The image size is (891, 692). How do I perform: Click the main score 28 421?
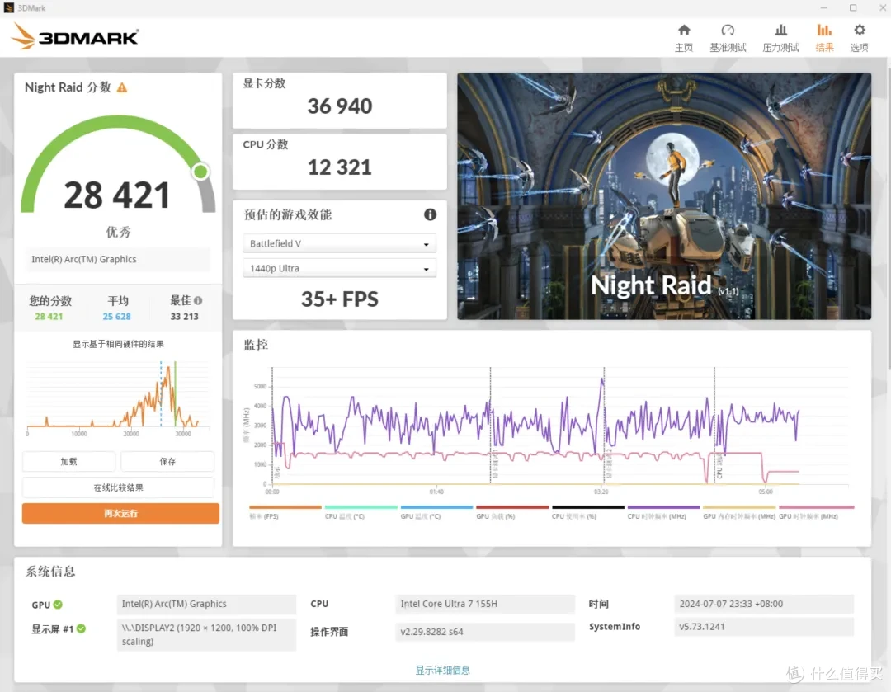pyautogui.click(x=117, y=195)
